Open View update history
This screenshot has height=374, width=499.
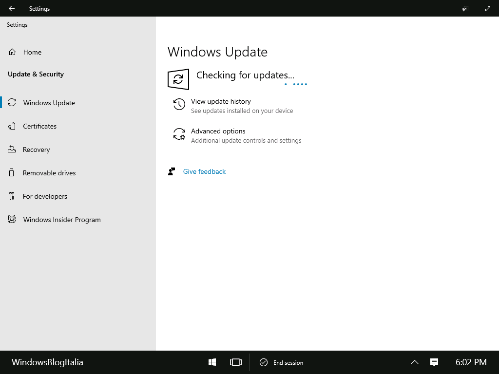pyautogui.click(x=221, y=101)
